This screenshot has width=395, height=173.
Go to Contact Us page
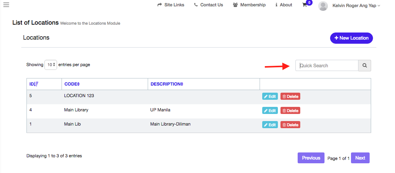[209, 5]
